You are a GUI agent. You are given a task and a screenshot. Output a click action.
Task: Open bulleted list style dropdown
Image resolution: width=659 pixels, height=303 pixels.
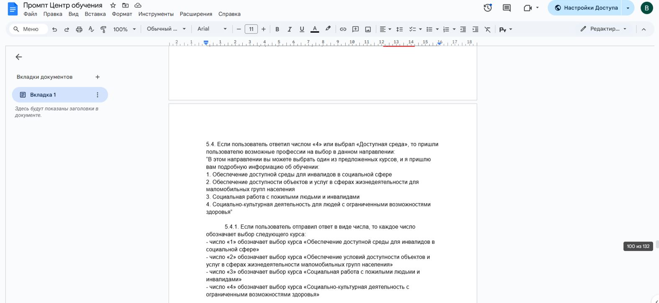tap(437, 29)
